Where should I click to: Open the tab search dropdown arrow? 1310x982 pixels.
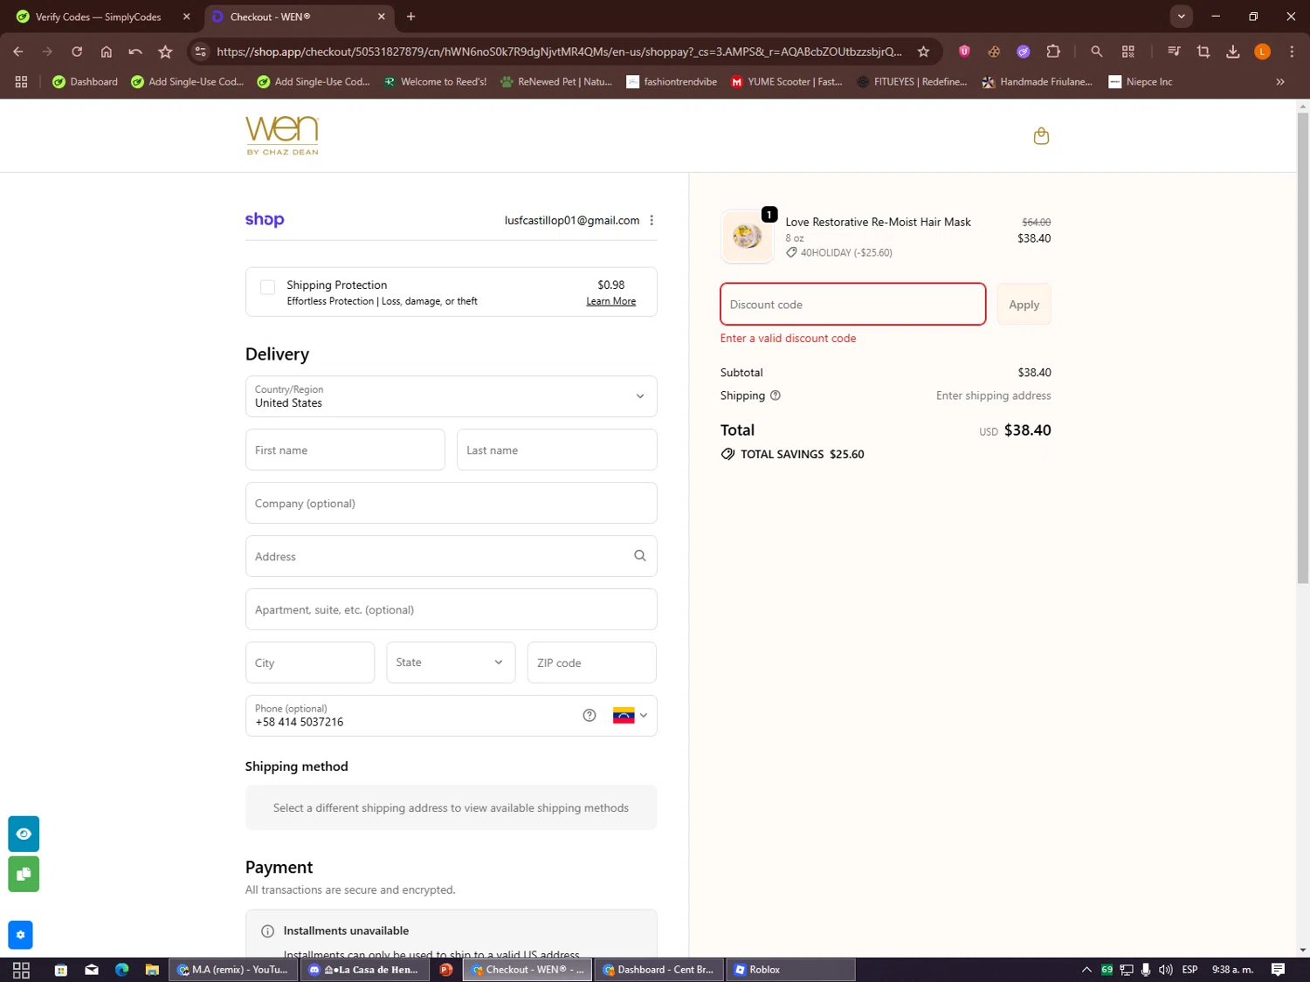(1181, 17)
